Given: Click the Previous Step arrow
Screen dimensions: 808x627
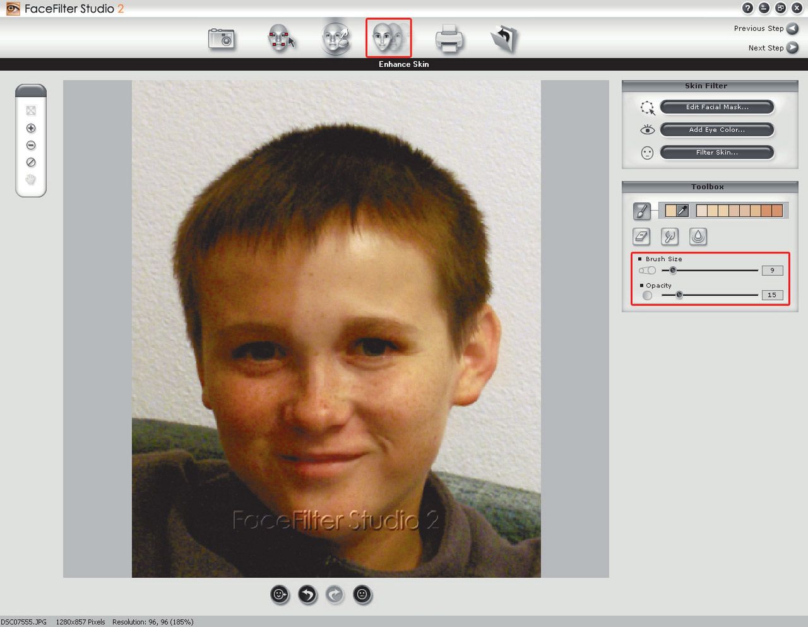Looking at the screenshot, I should tap(792, 28).
